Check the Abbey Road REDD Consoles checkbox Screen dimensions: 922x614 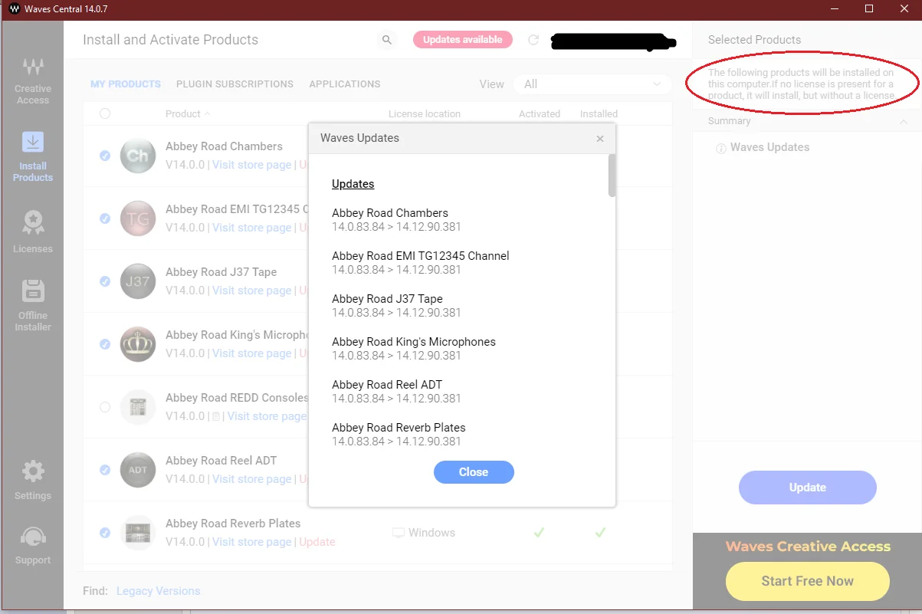click(105, 407)
